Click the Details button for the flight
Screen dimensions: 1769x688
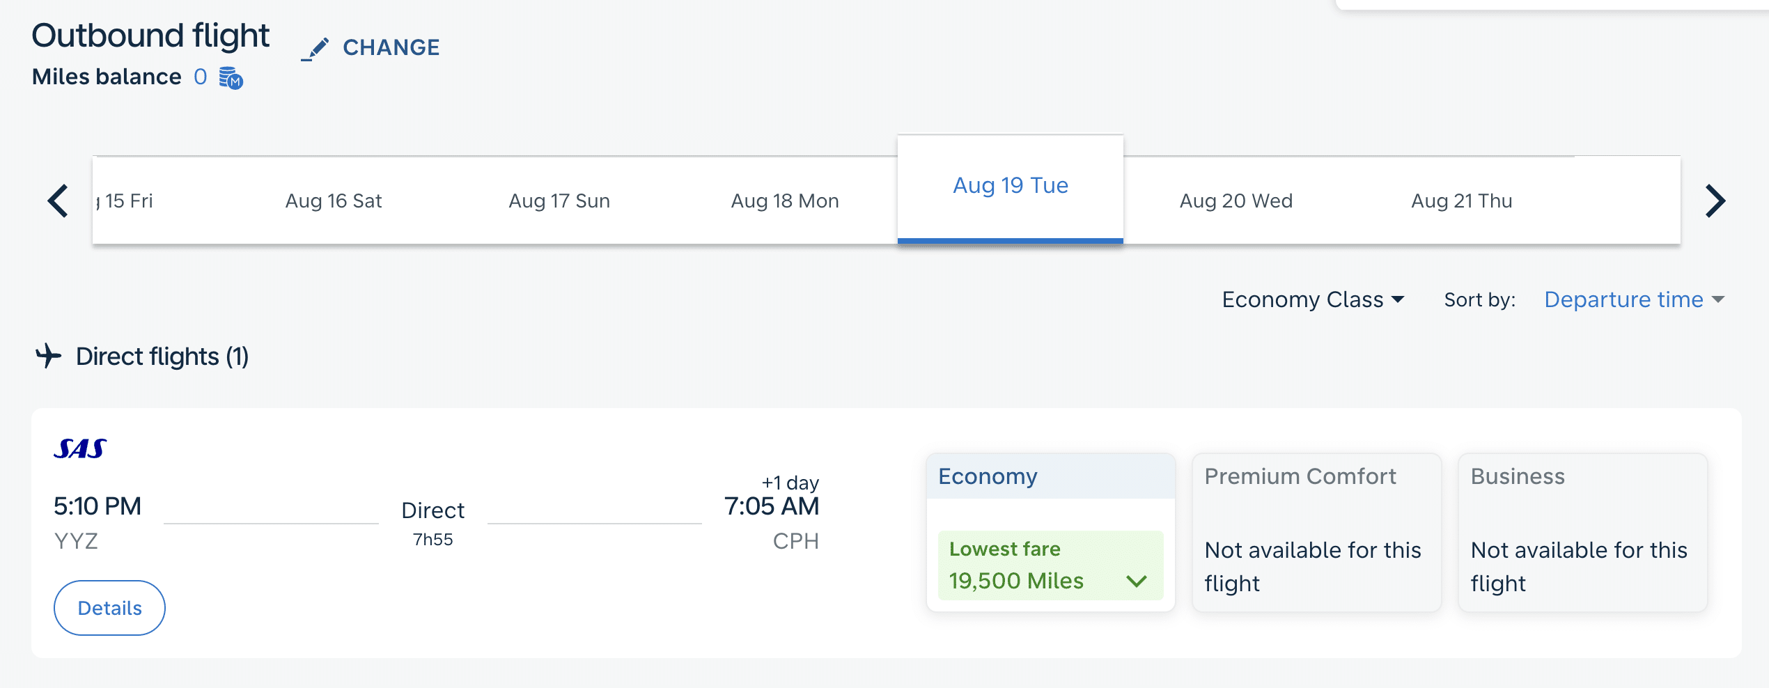(109, 608)
